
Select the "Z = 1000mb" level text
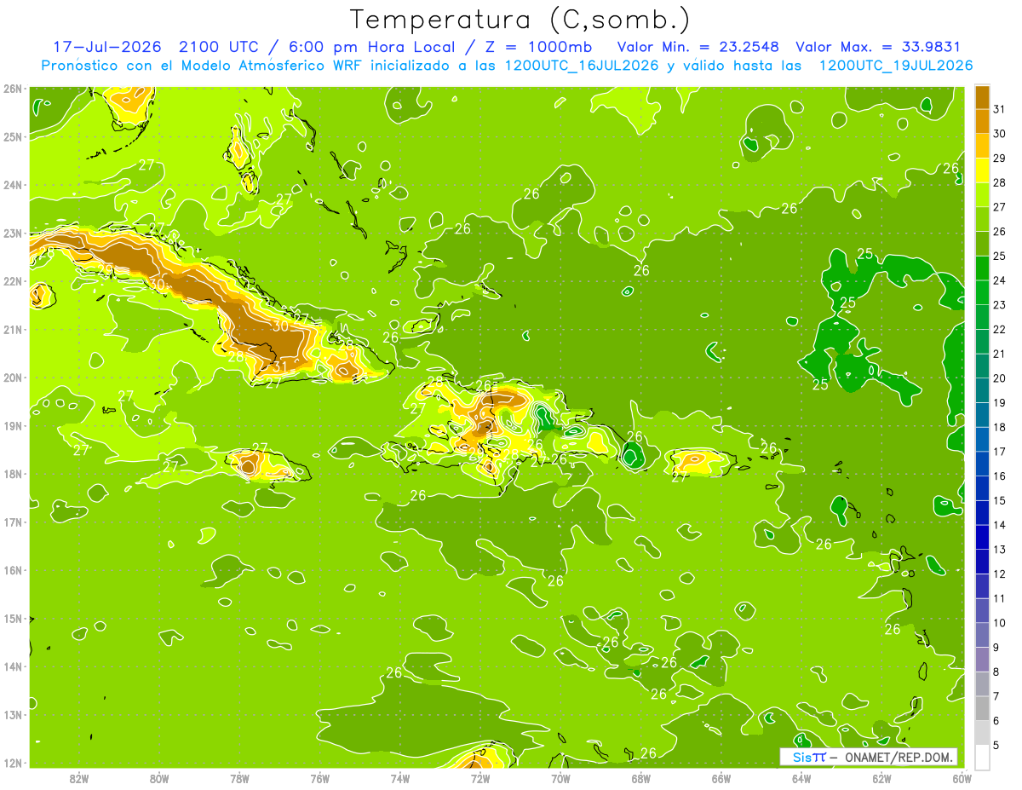click(x=540, y=47)
